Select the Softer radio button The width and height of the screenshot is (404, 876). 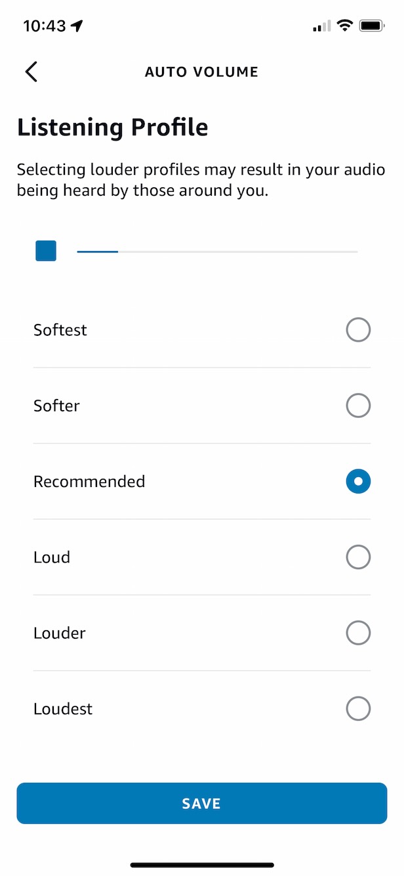[x=358, y=405]
